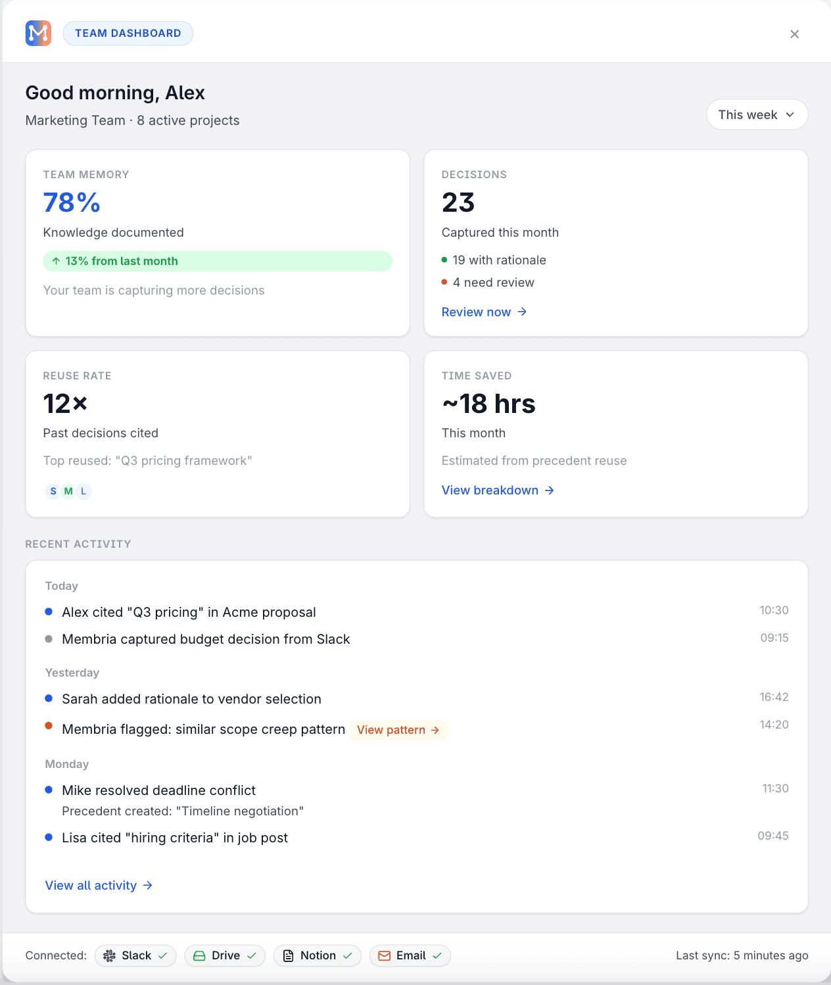This screenshot has width=831, height=985.
Task: Click the Slack connector icon
Action: [x=110, y=955]
